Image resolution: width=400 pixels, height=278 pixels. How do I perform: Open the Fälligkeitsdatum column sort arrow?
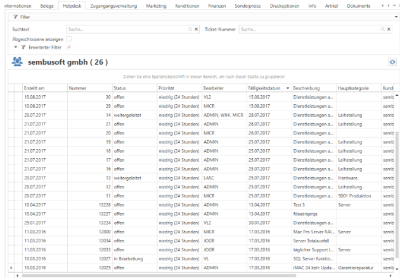click(288, 88)
